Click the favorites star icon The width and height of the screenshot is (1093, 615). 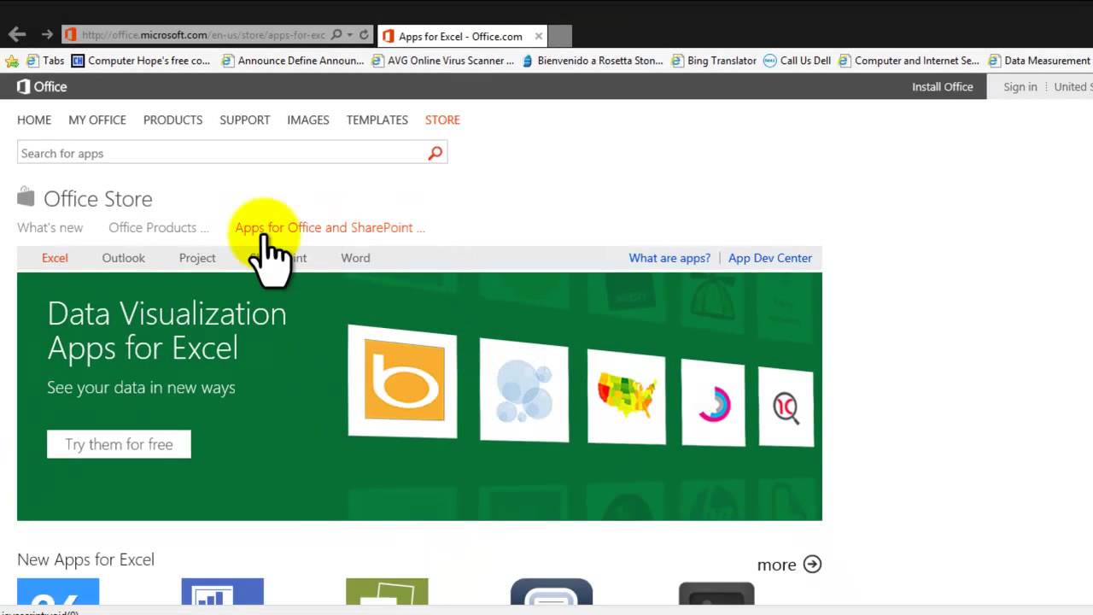[12, 61]
